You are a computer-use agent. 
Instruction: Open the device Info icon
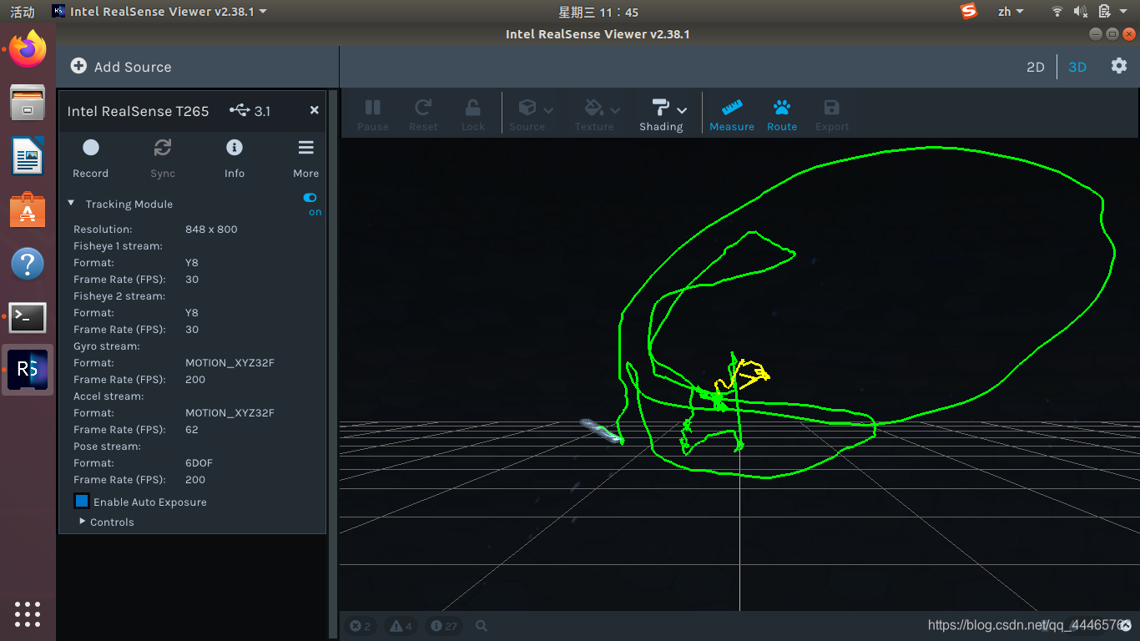tap(235, 148)
